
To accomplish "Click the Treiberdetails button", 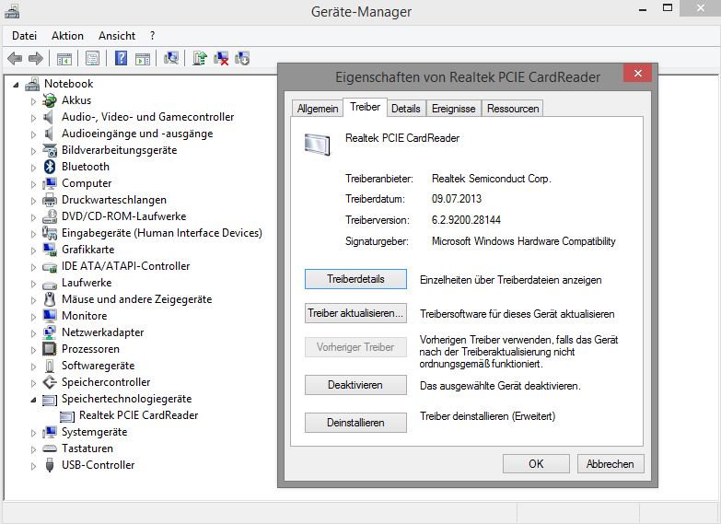I will pyautogui.click(x=355, y=279).
